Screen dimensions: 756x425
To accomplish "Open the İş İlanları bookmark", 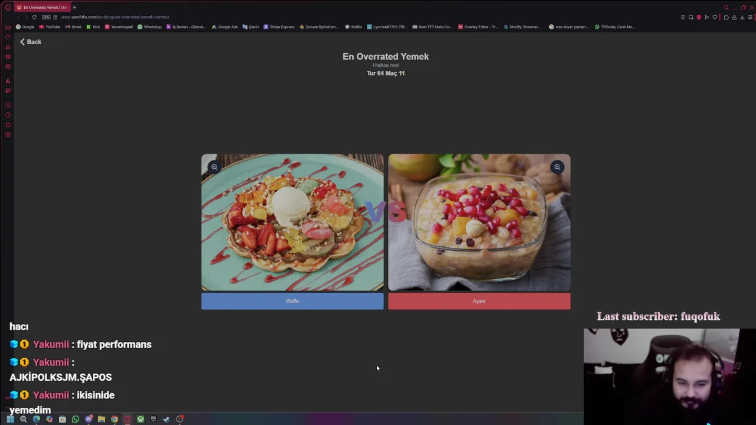I will [x=186, y=27].
